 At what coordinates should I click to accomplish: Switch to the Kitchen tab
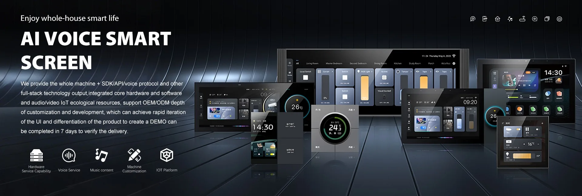pos(398,63)
